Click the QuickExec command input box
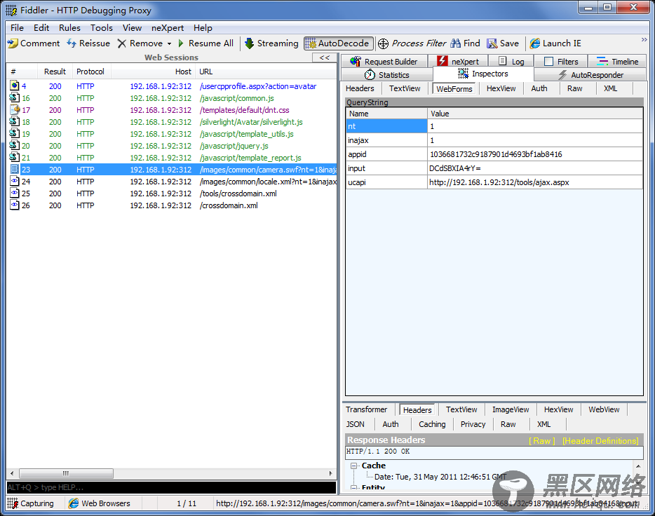 point(171,487)
